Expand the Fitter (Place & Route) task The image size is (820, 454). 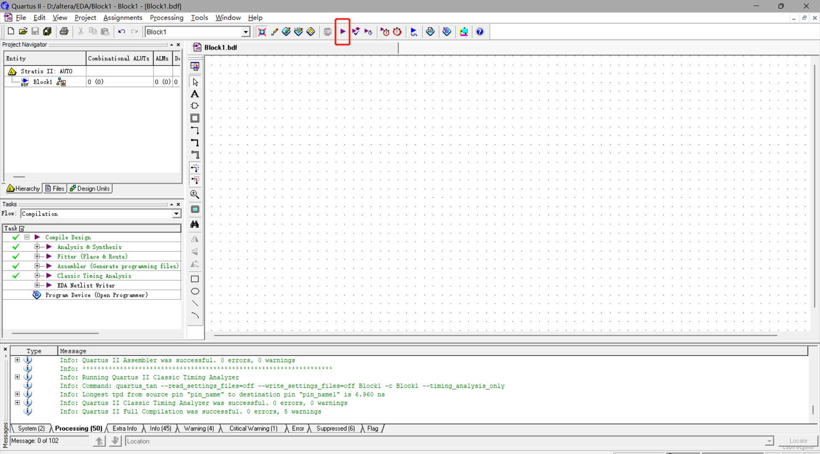point(38,256)
